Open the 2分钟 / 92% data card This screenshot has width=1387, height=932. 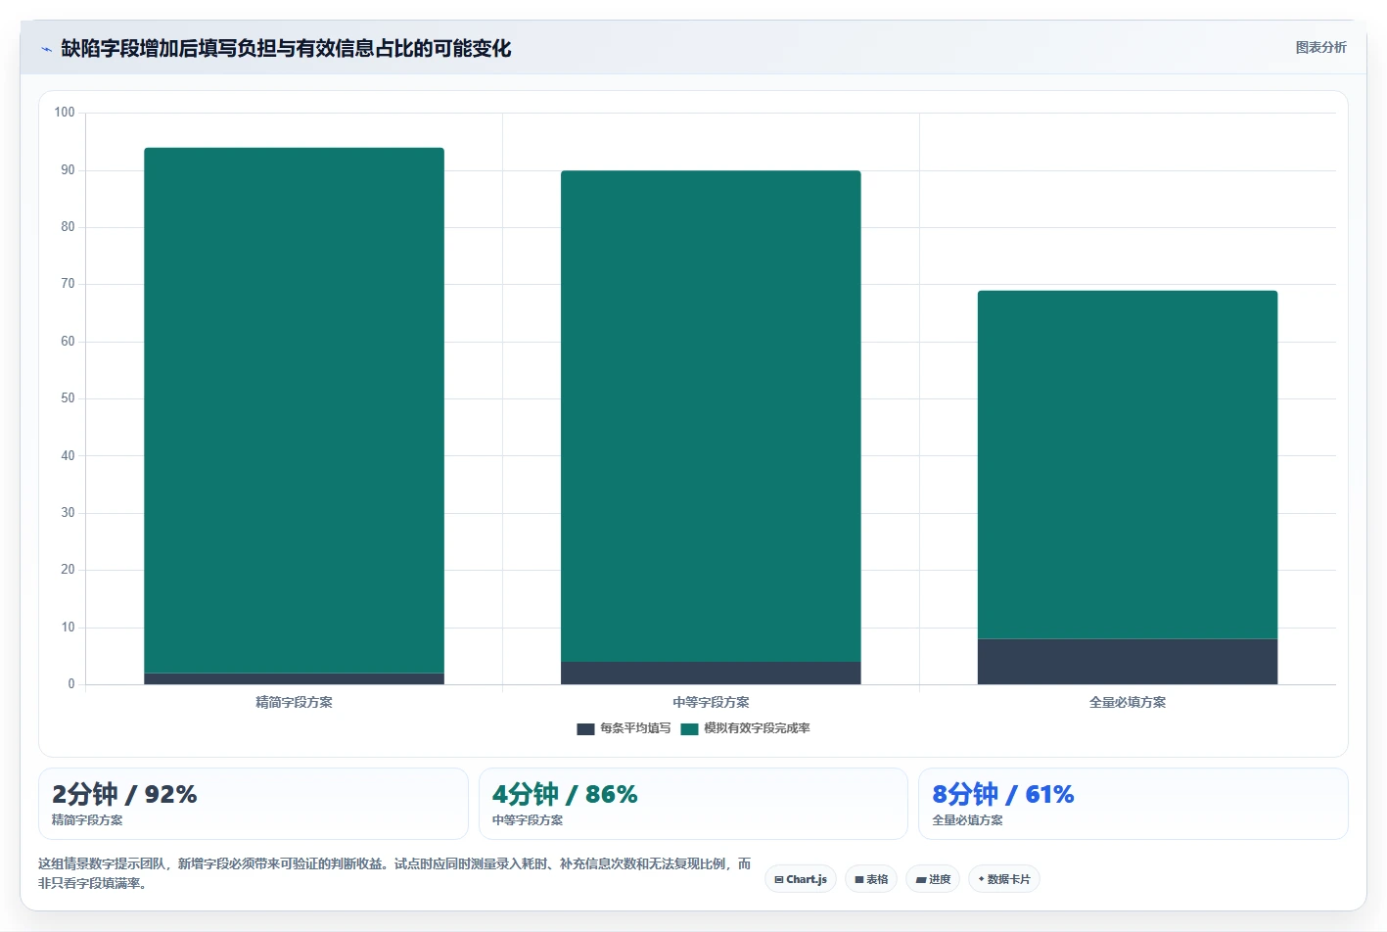[x=254, y=804]
